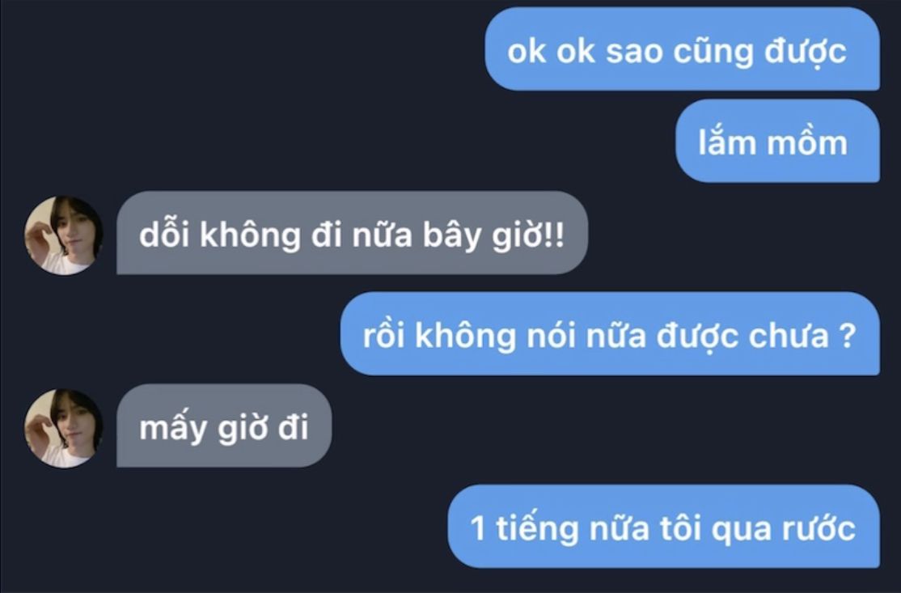Click the 'lắm mồm' message bubble
901x593 pixels.
tap(777, 141)
